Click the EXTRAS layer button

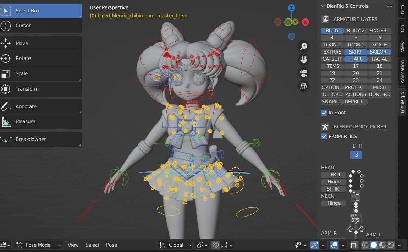pyautogui.click(x=332, y=52)
